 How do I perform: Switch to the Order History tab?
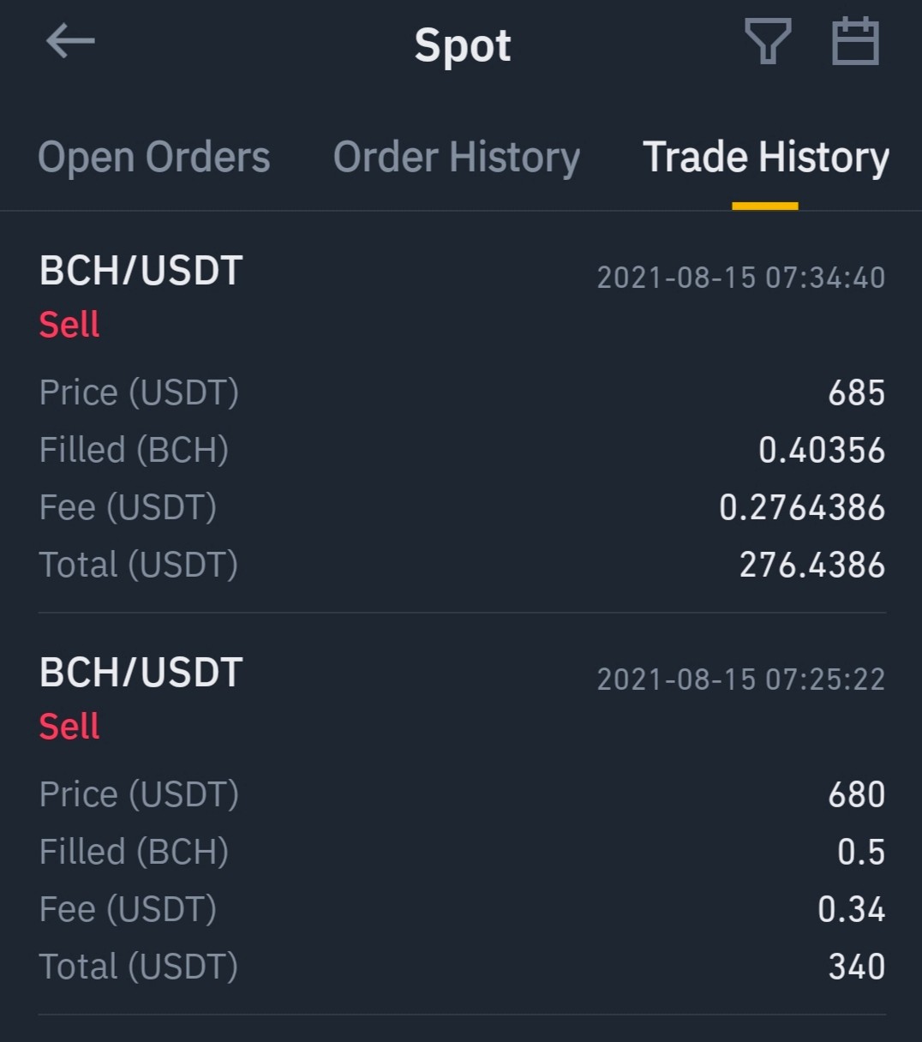click(457, 157)
